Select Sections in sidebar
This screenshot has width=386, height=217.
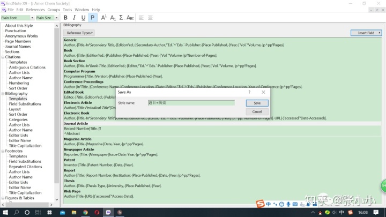pos(12,51)
